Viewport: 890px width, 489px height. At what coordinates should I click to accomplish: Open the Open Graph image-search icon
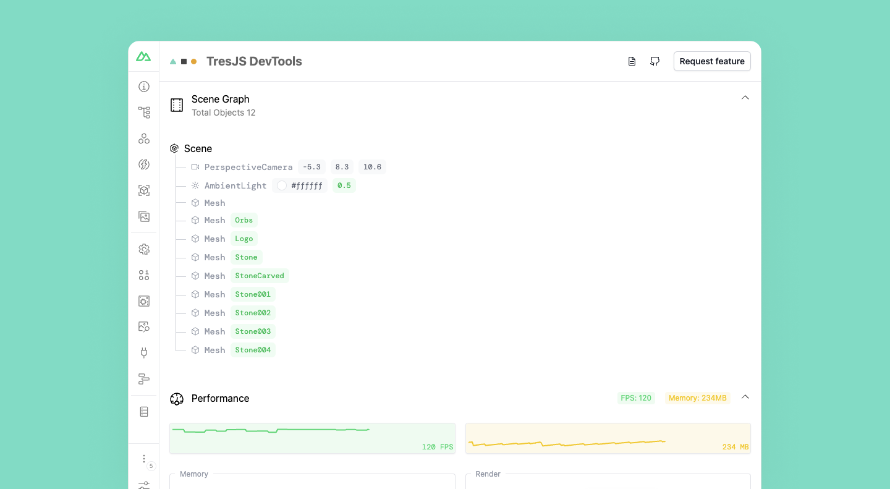[144, 327]
